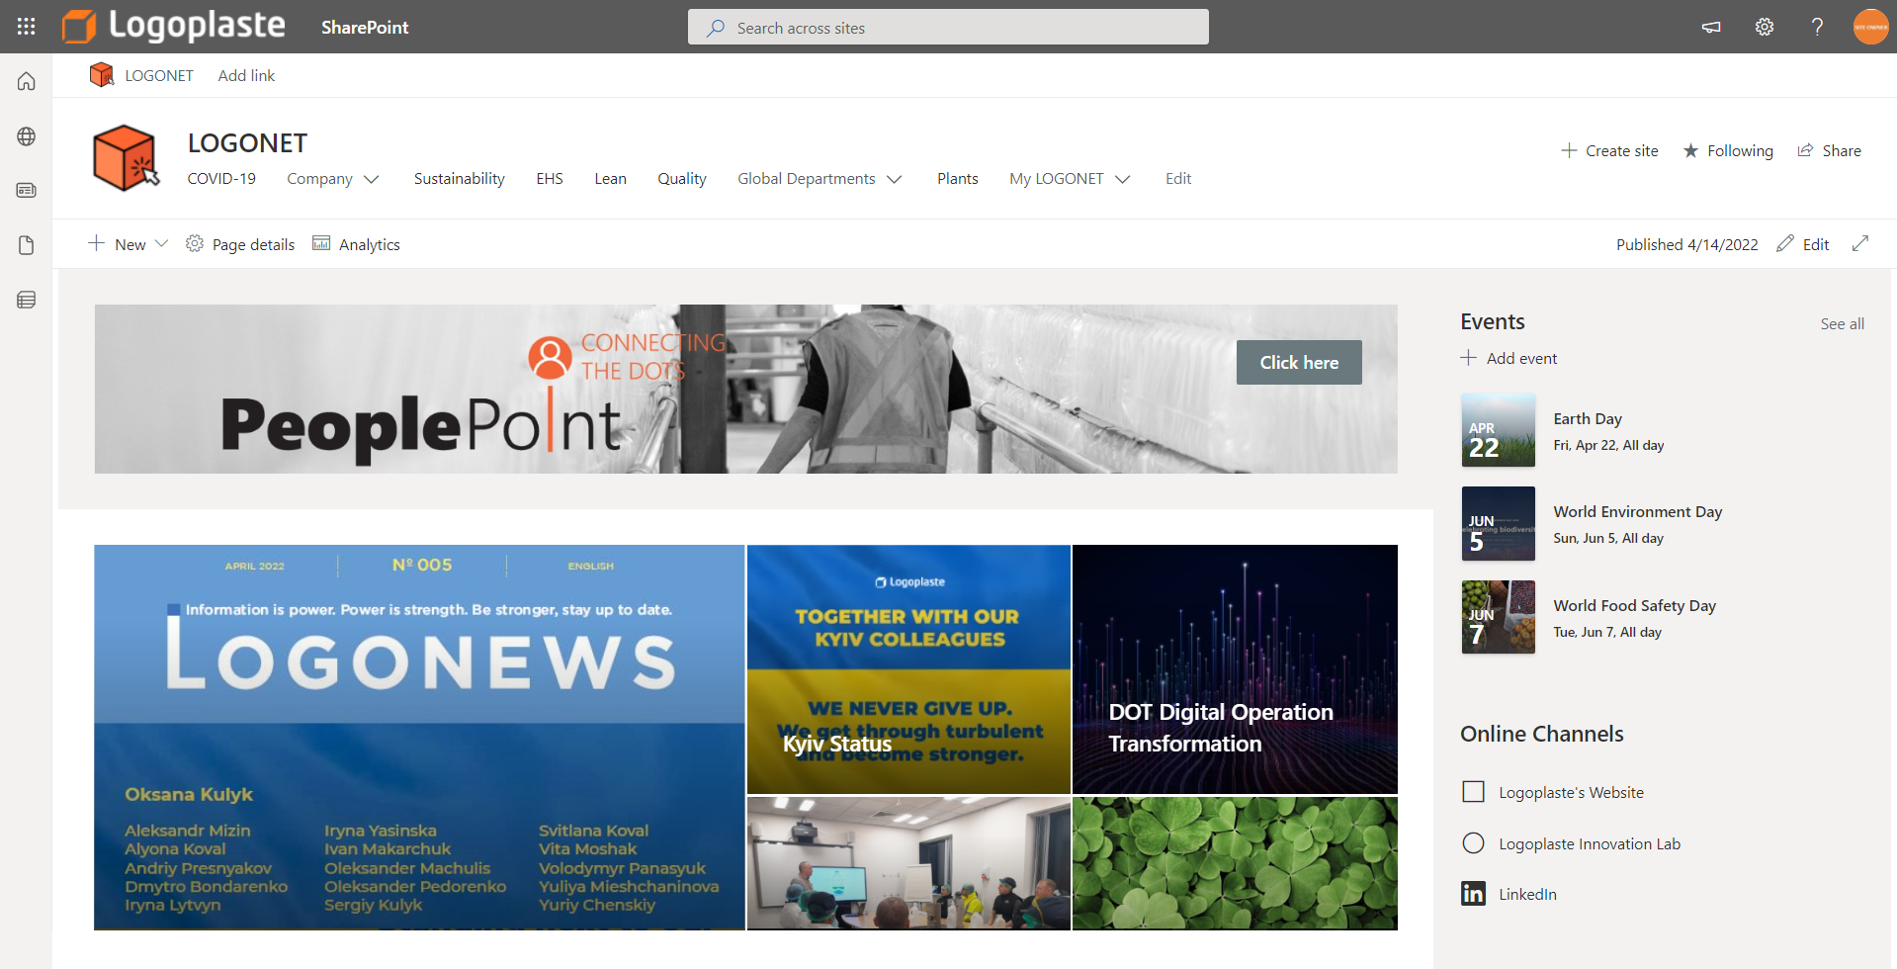This screenshot has height=969, width=1897.
Task: Open page Analytics
Action: pos(356,243)
